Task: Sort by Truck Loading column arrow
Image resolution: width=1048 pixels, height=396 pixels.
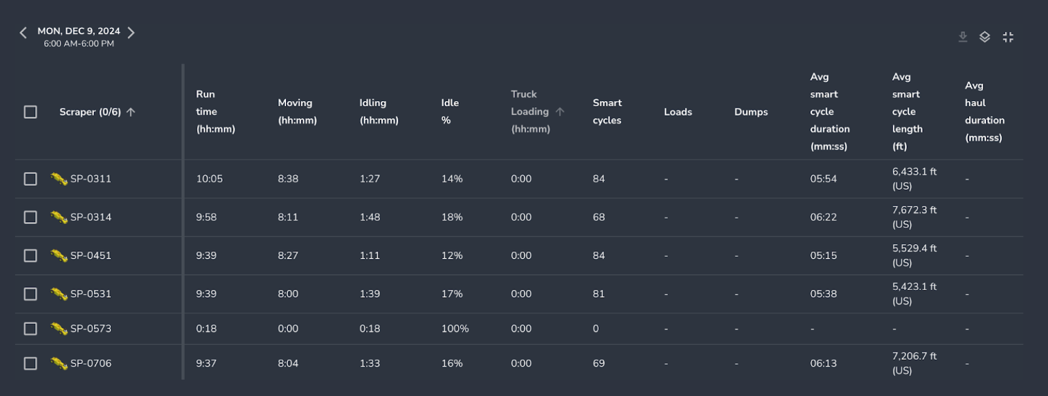Action: tap(560, 111)
